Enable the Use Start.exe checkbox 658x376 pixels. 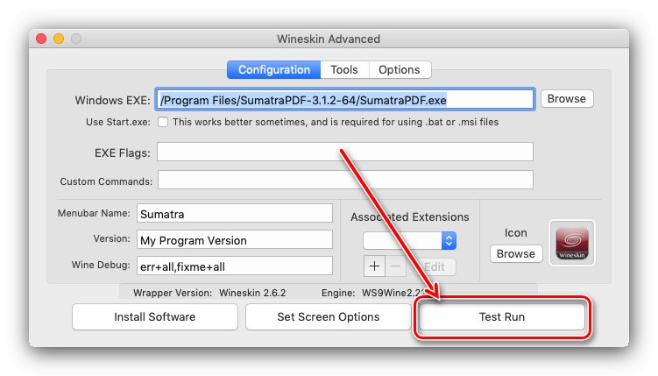click(163, 122)
